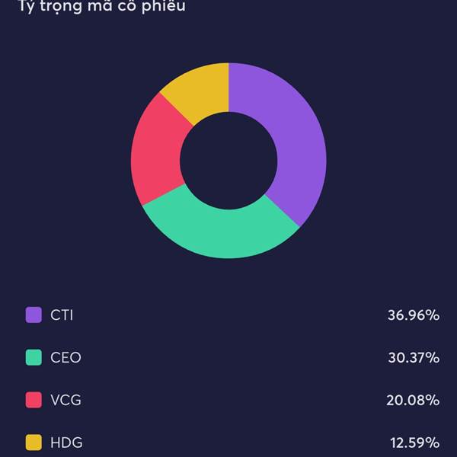Click the 36.96% value for CTI
The height and width of the screenshot is (457, 457).
point(414,315)
